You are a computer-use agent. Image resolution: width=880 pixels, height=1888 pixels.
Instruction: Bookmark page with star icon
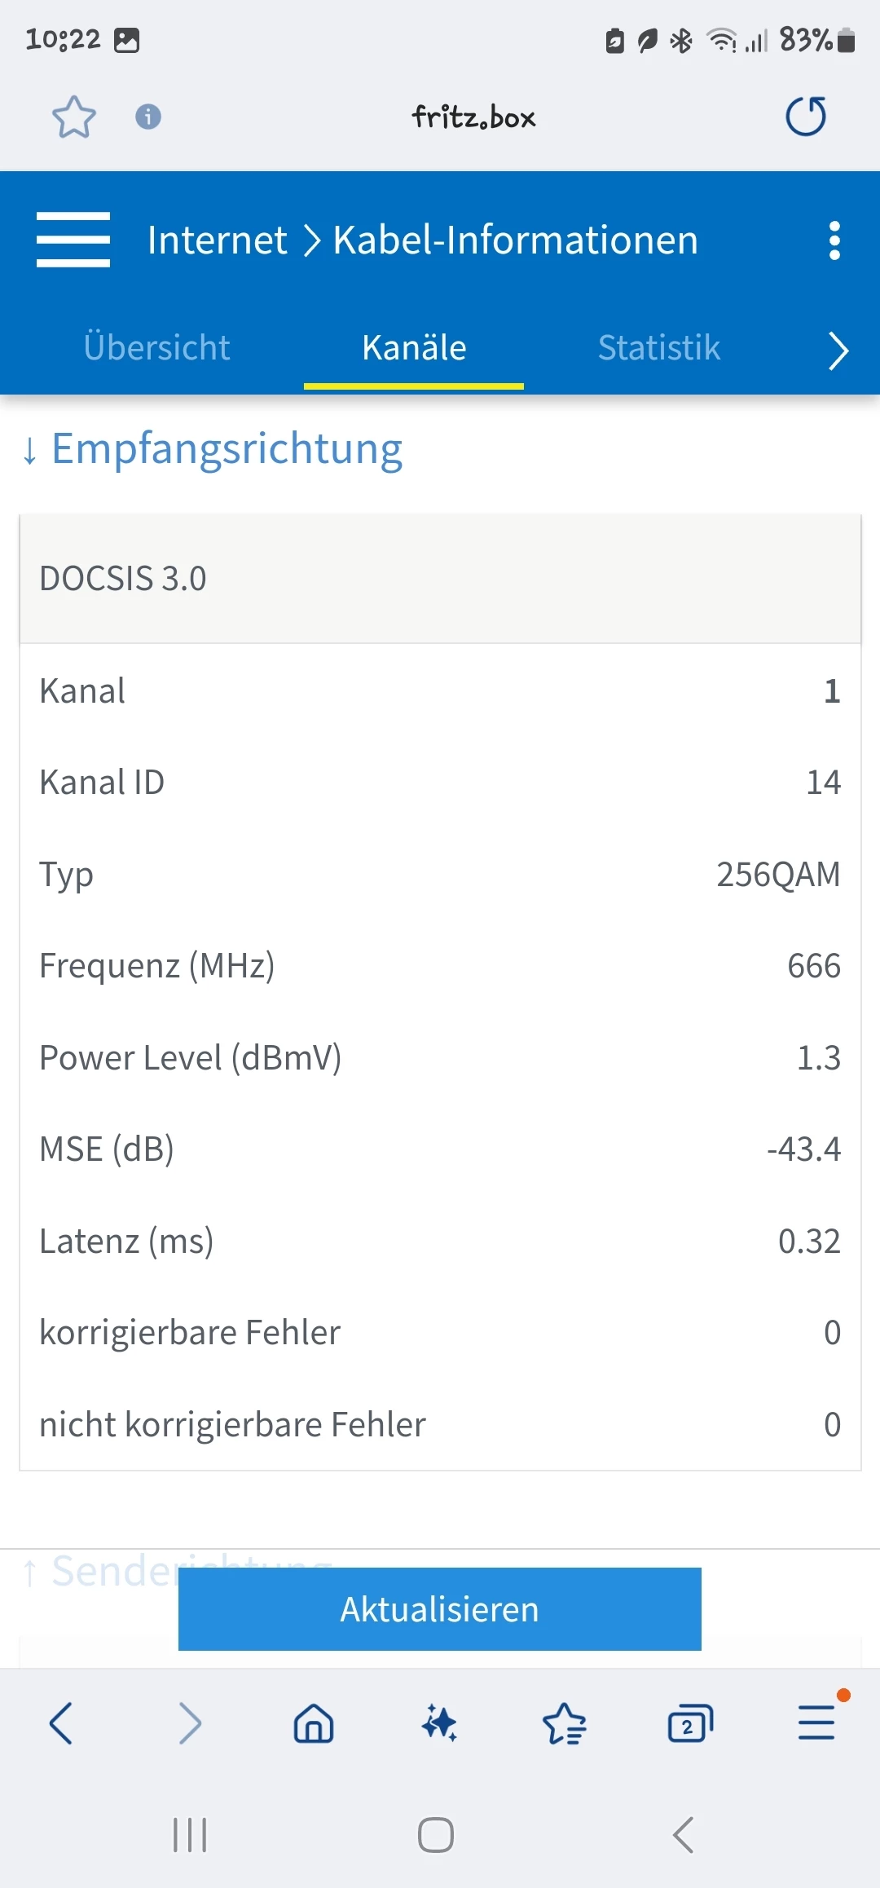click(x=73, y=117)
